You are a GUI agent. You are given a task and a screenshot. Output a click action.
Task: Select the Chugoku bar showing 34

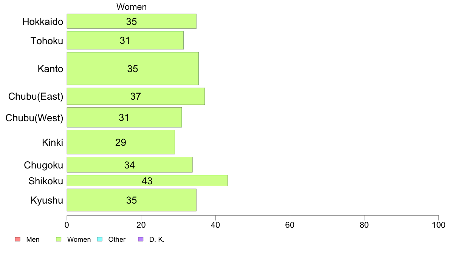point(130,165)
